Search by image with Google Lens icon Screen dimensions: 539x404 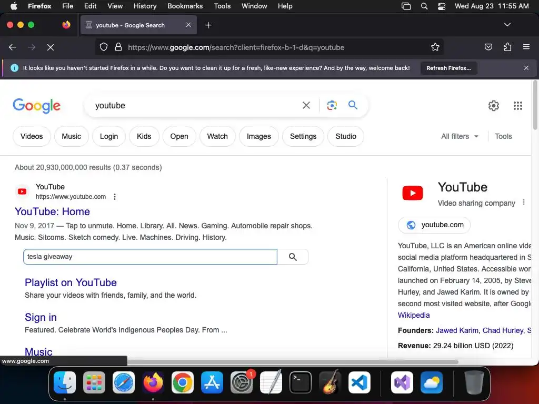332,105
